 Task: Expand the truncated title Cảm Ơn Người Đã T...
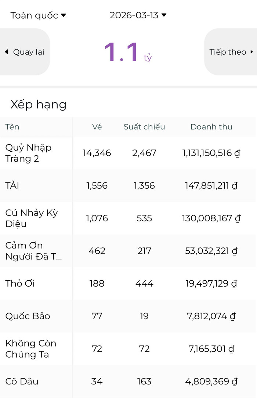tap(33, 251)
